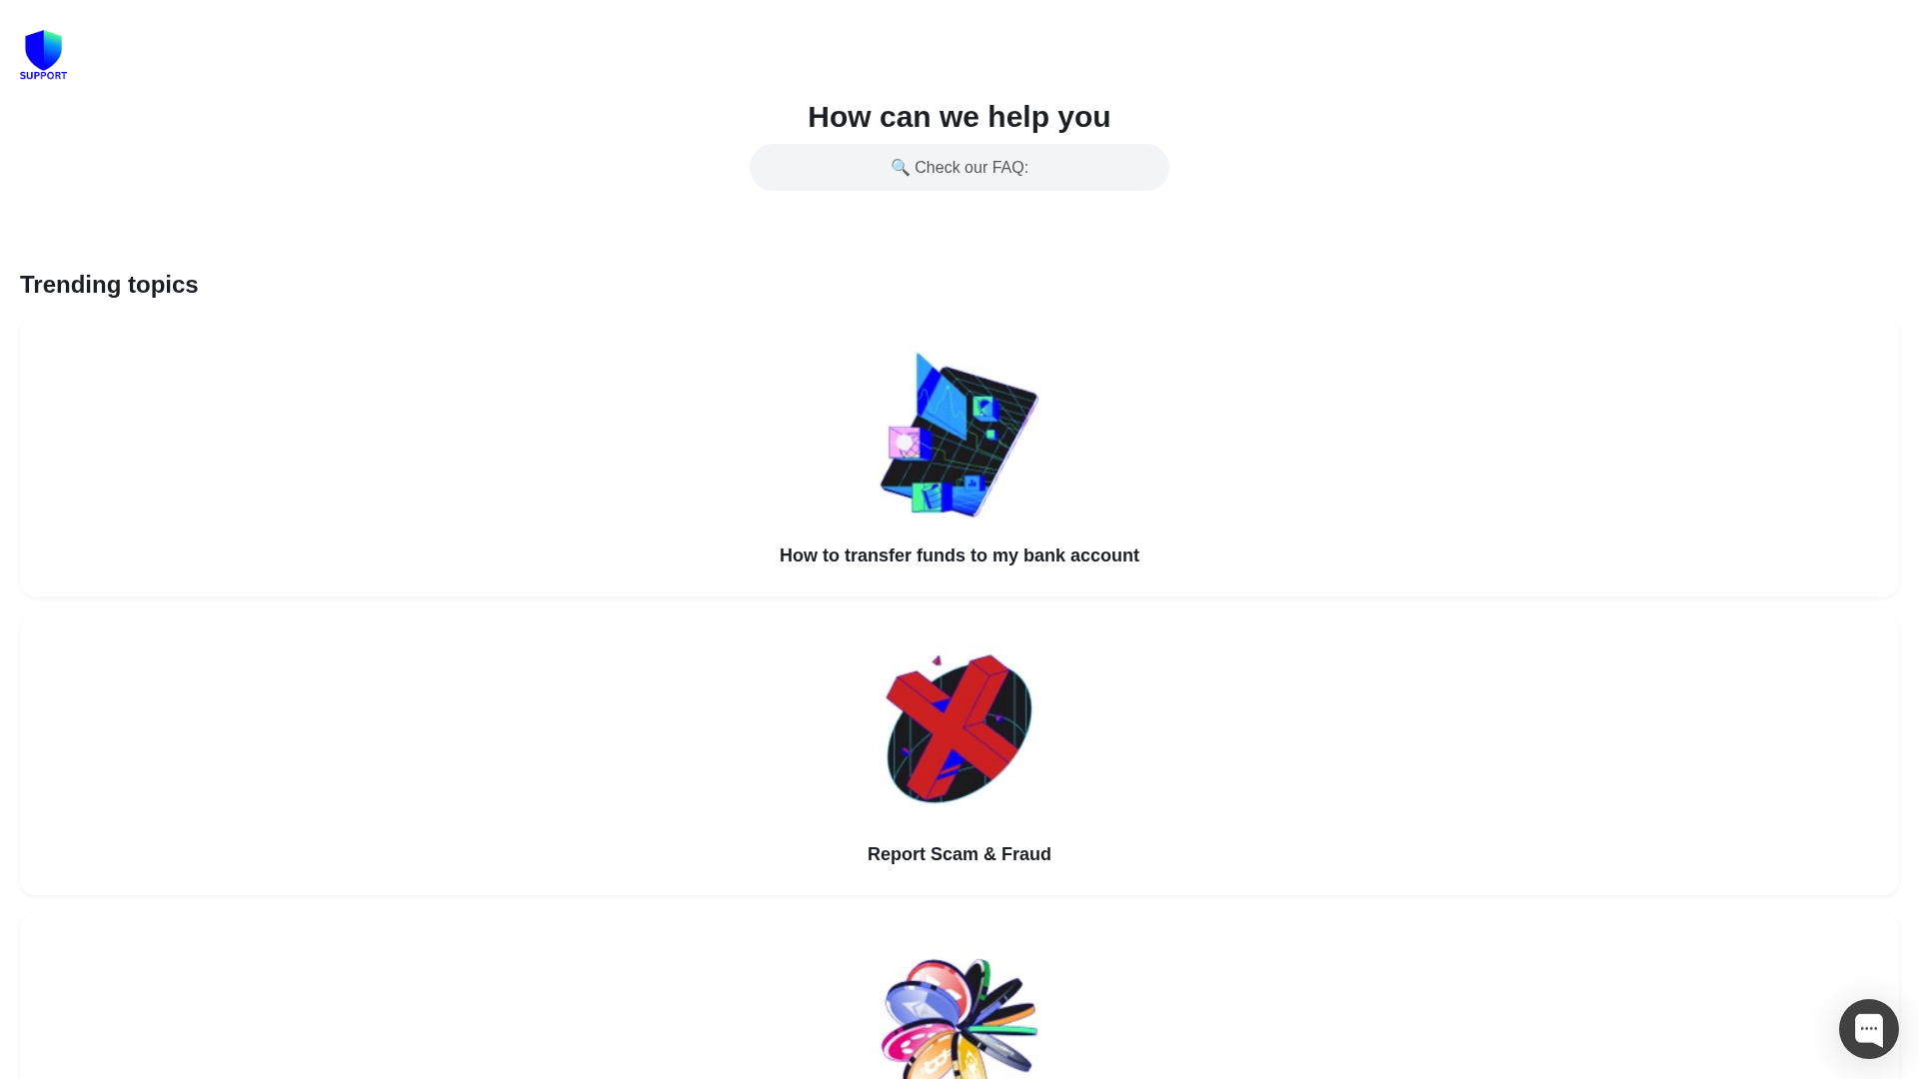The height and width of the screenshot is (1079, 1919).
Task: Select the transfer funds tablet illustration
Action: (x=959, y=435)
